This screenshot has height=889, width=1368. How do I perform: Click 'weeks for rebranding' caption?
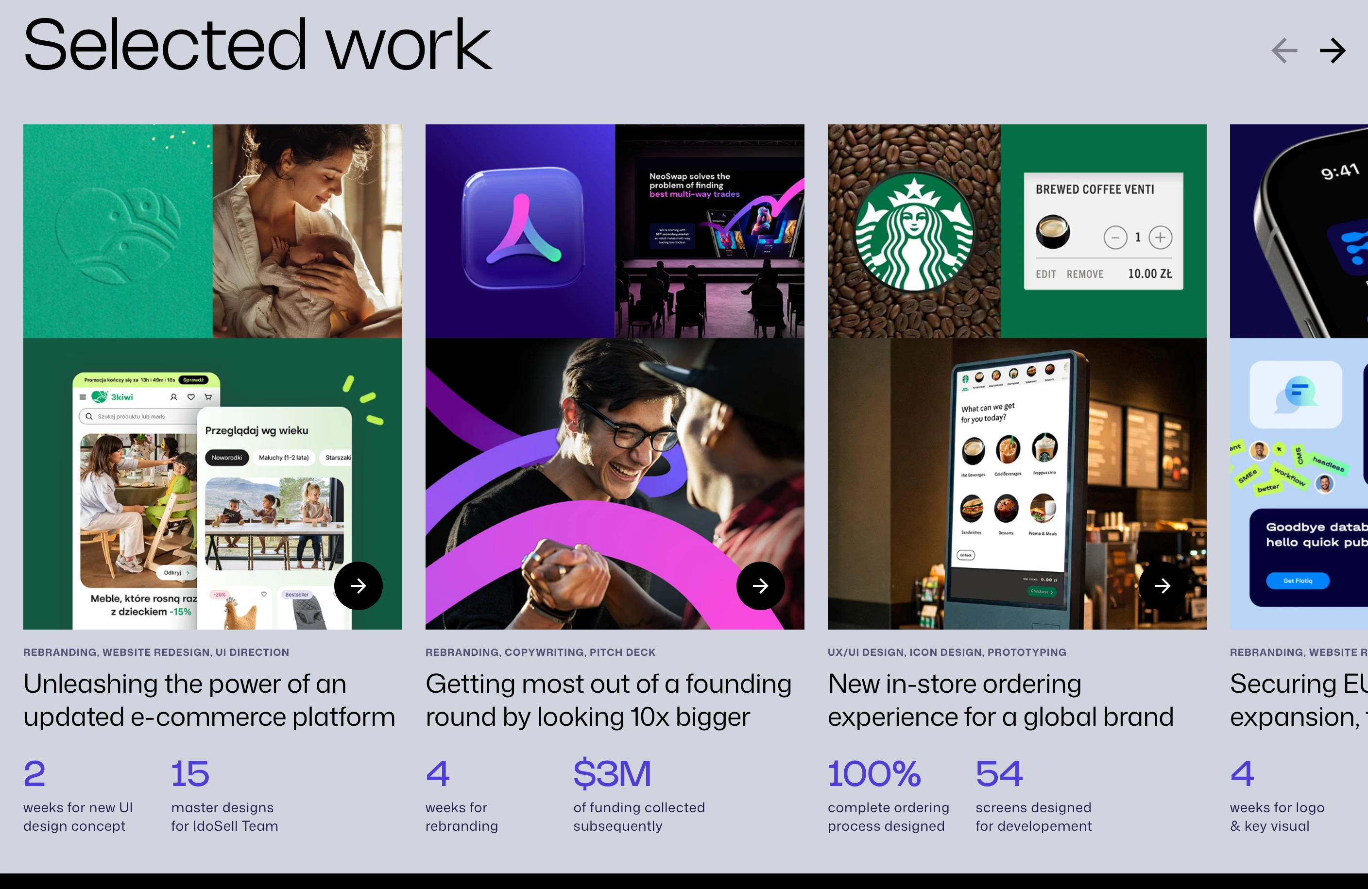[x=462, y=817]
